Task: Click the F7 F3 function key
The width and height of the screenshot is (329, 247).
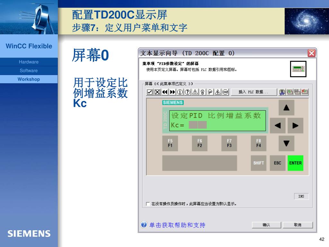Action: coord(229,143)
